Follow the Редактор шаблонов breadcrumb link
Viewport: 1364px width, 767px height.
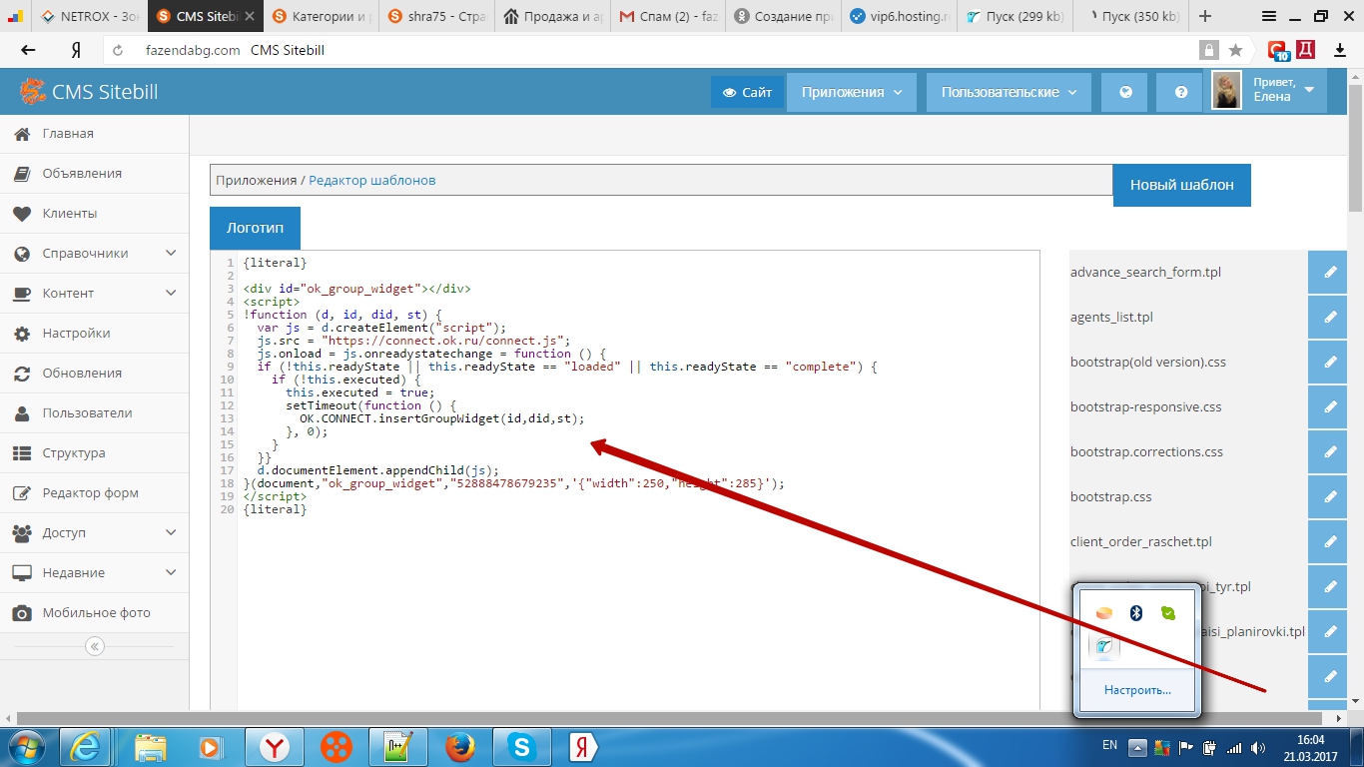coord(371,181)
